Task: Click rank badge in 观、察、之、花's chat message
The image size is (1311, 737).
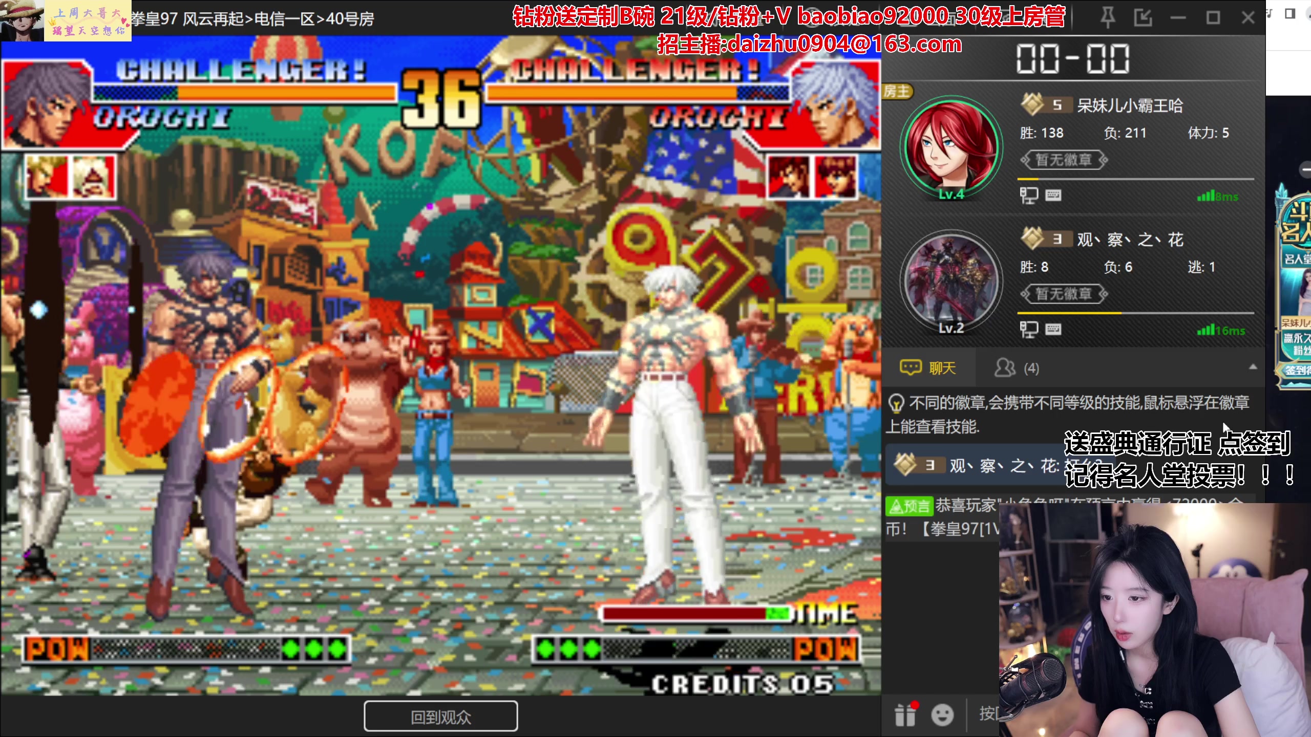Action: [x=919, y=465]
